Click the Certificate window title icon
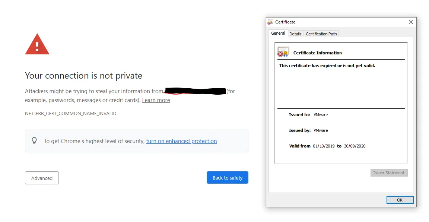The height and width of the screenshot is (222, 429). click(271, 22)
